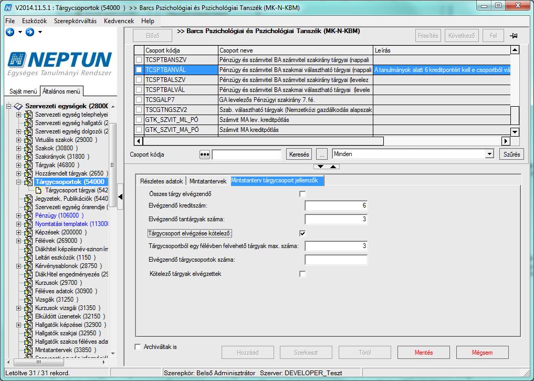Click the left-pointing panel collapse arrow
The height and width of the screenshot is (381, 534).
tap(120, 197)
